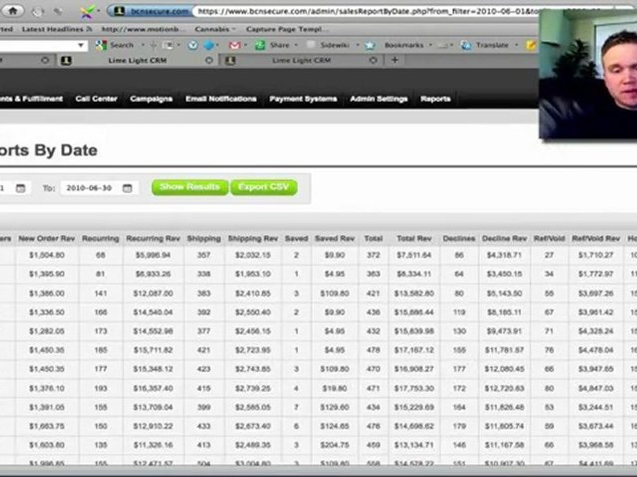Expand the Gmail icon dropdown arrow

246,45
